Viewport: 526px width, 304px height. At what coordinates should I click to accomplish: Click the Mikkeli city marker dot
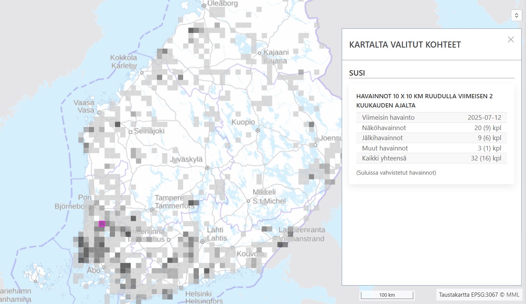(249, 201)
